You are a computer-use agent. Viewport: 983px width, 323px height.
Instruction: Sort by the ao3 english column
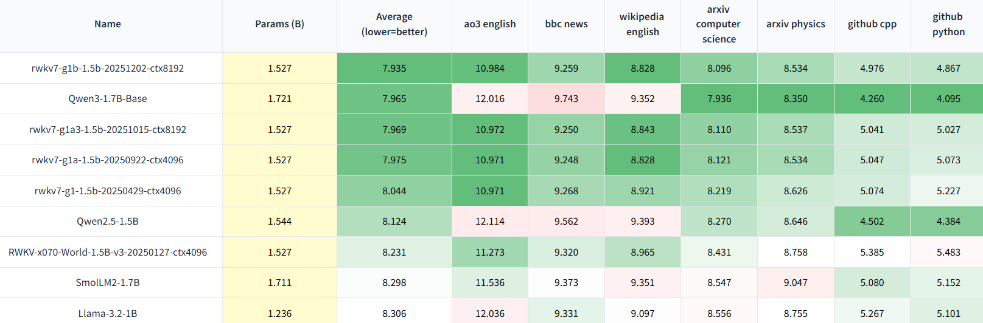pyautogui.click(x=490, y=24)
